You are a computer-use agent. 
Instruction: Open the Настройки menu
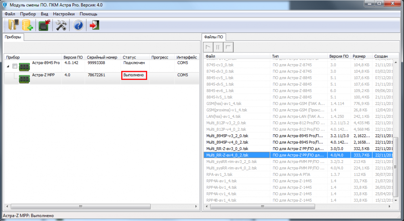64,14
